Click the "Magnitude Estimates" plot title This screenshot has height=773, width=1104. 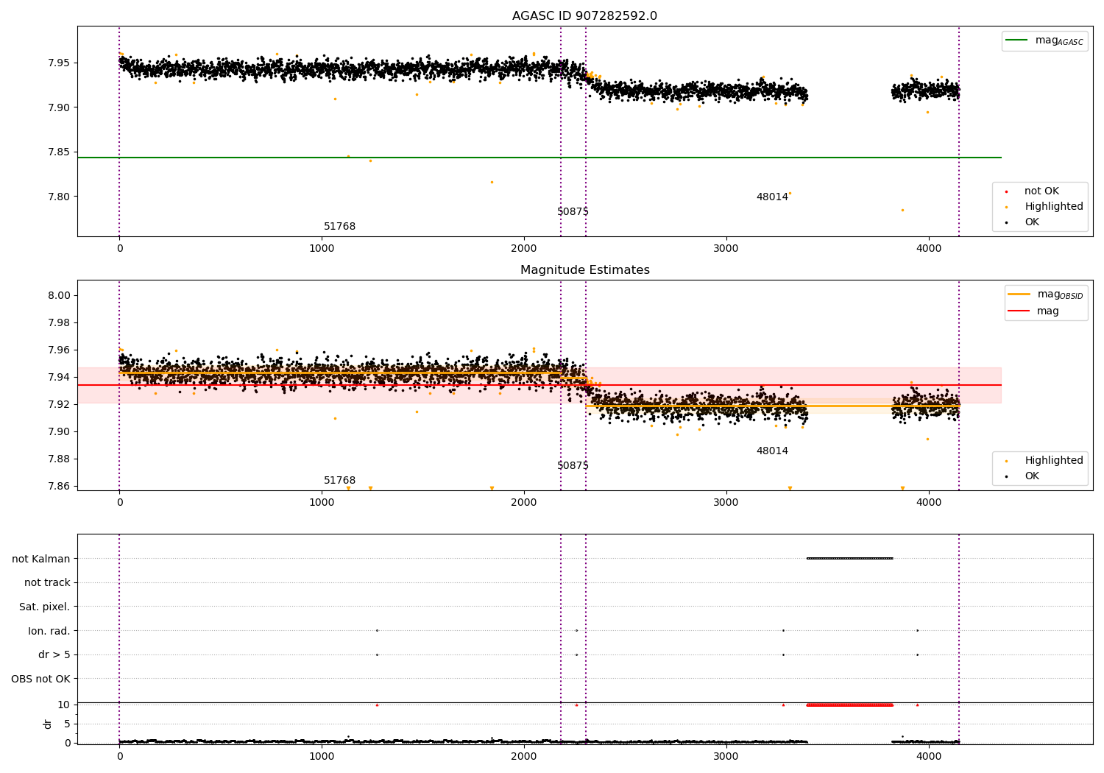tap(584, 270)
